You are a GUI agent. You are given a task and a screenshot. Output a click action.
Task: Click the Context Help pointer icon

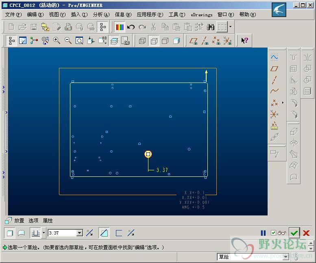click(244, 41)
